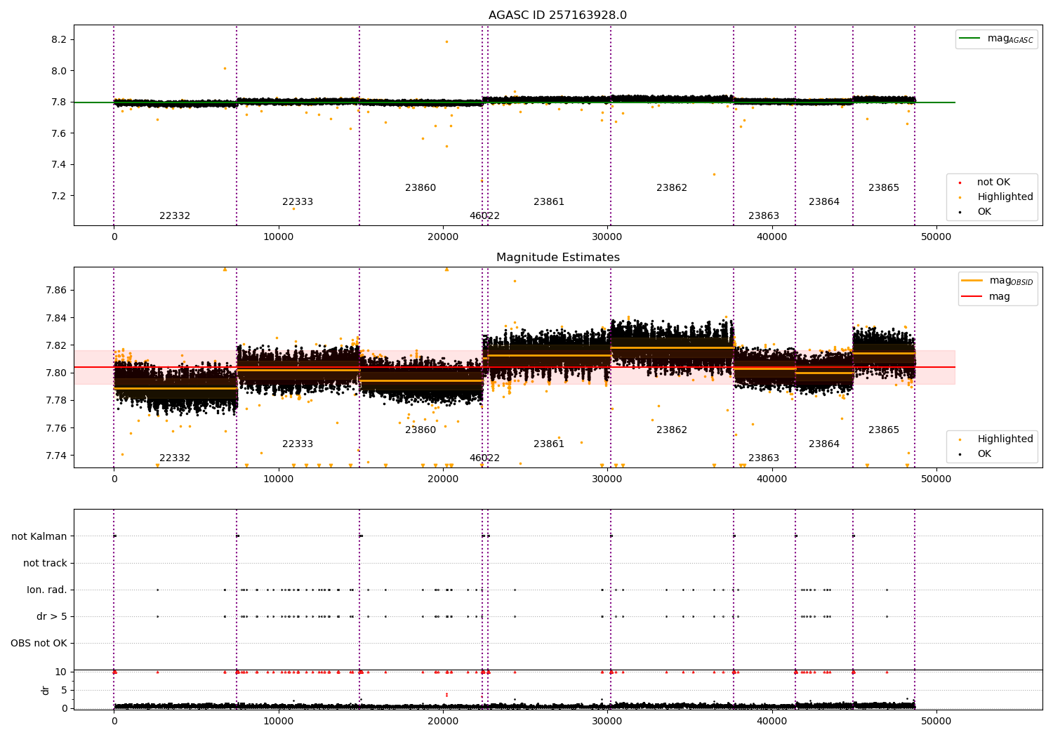Screen dimensions: 1053x737
Task: Click the 7.4 y-axis tick label
Action: click(59, 165)
